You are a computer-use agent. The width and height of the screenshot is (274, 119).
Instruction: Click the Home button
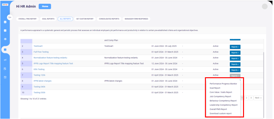tap(45, 7)
